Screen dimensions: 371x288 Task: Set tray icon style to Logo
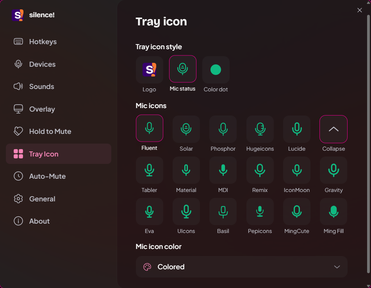[x=149, y=70]
